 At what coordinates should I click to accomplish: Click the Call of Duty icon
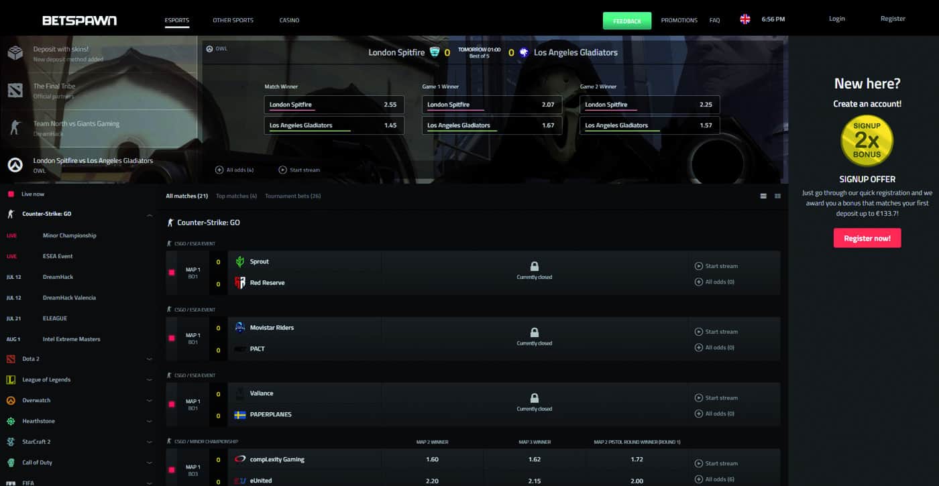(x=11, y=463)
